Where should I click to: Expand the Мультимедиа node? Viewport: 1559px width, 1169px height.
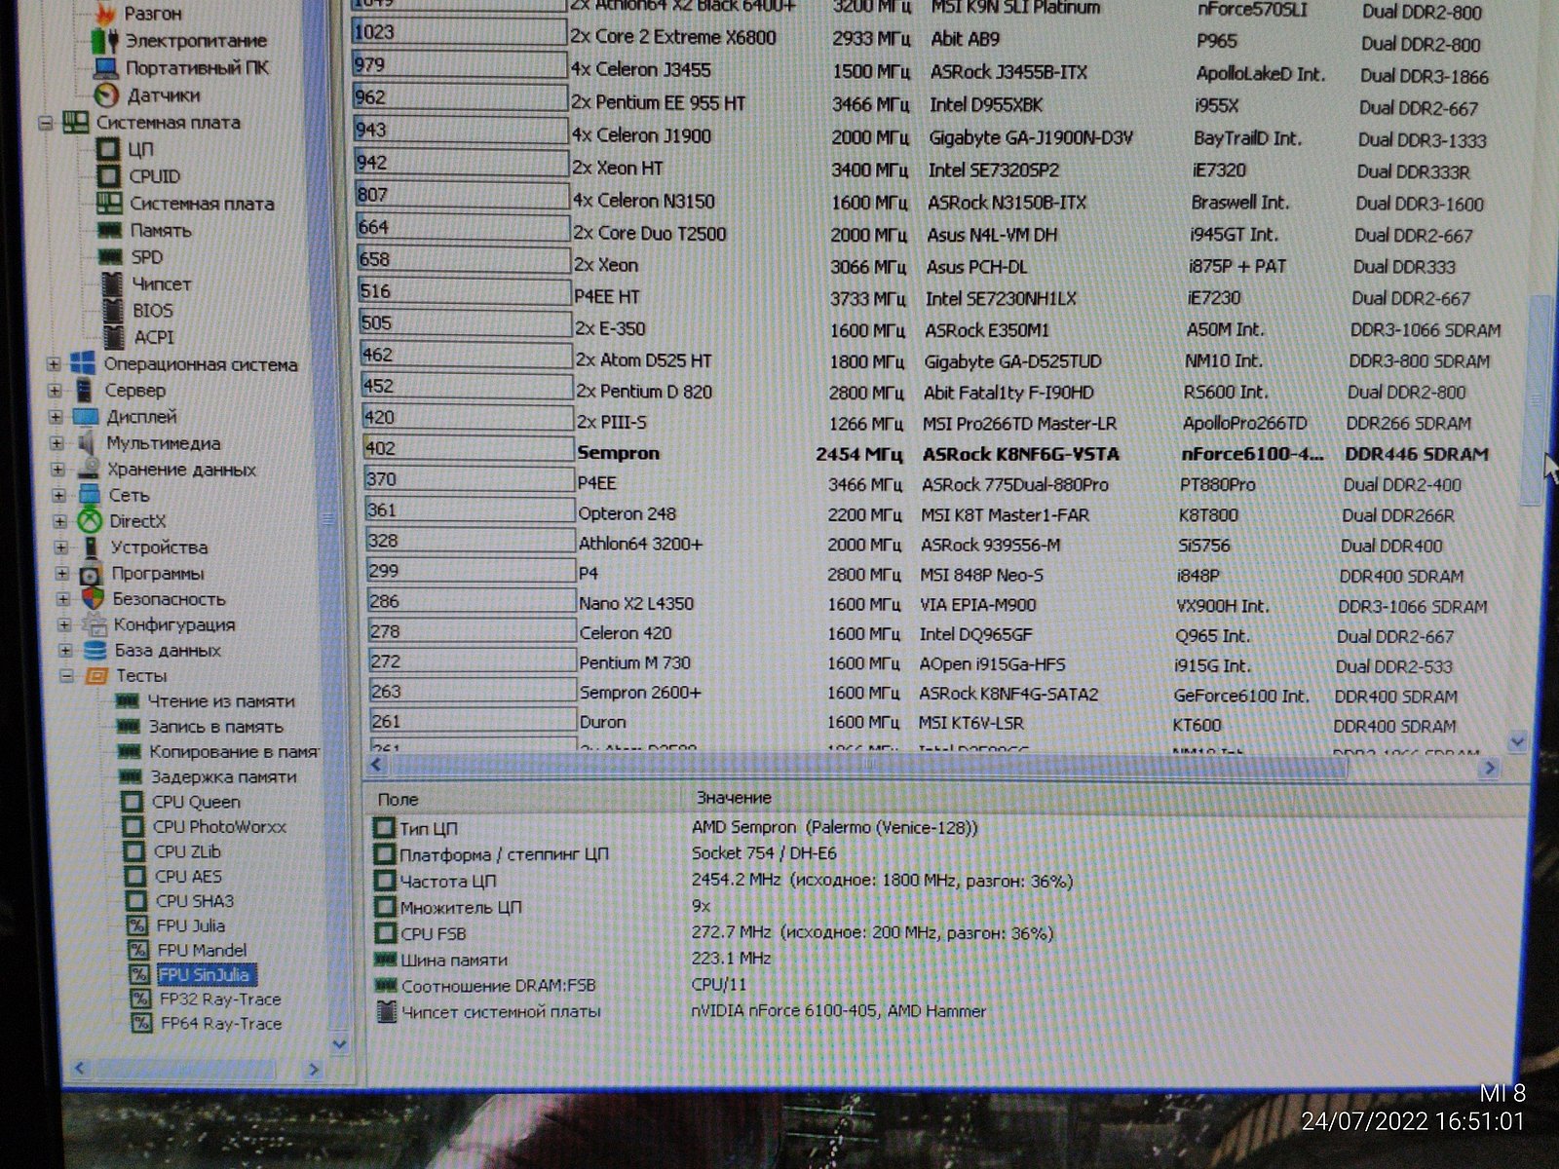(x=57, y=443)
